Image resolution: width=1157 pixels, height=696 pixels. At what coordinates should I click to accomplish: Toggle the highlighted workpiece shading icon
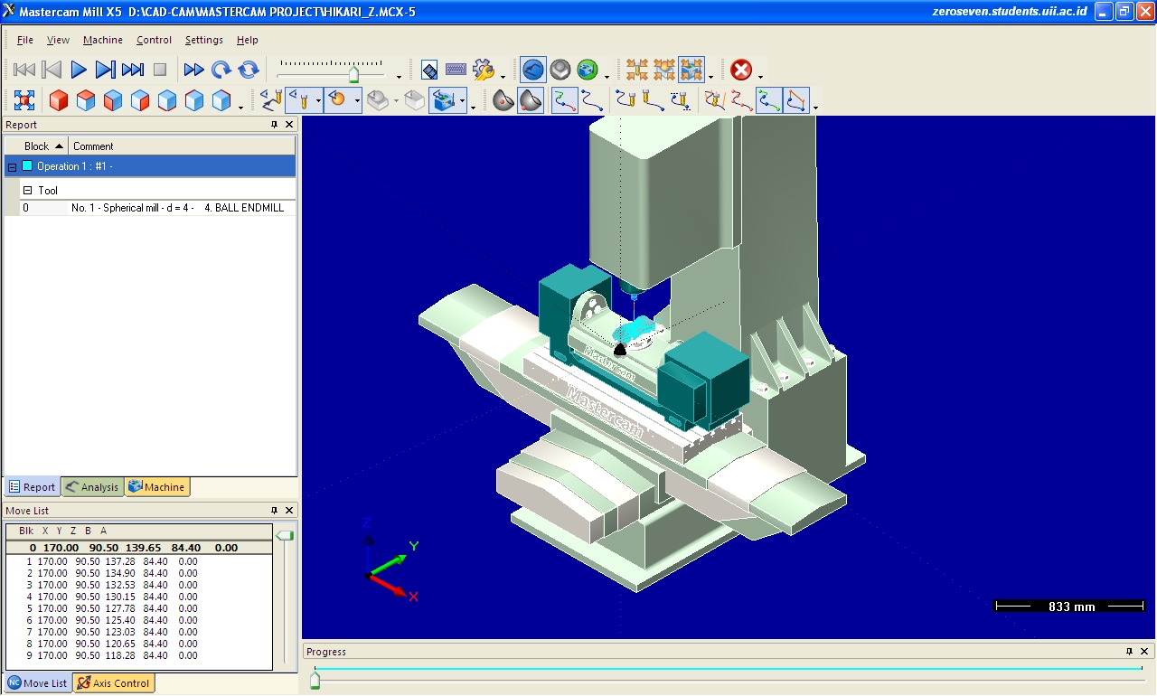[x=530, y=100]
